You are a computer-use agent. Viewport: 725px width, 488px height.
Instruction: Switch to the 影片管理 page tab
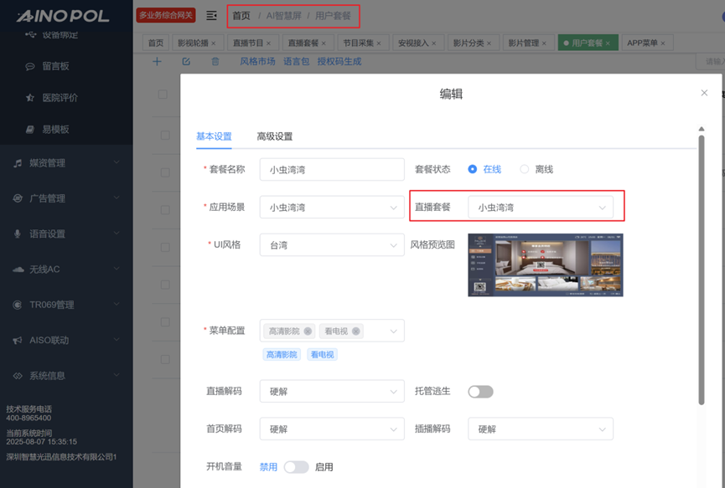click(x=523, y=43)
